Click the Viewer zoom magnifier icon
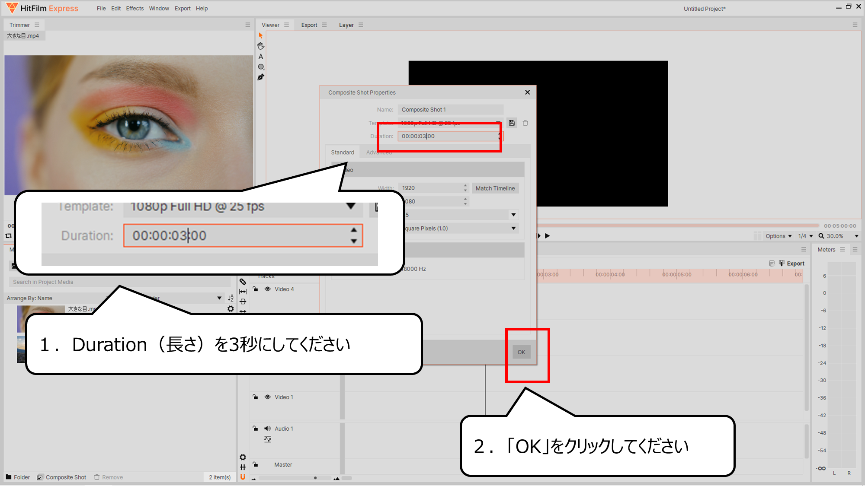 [x=821, y=236]
